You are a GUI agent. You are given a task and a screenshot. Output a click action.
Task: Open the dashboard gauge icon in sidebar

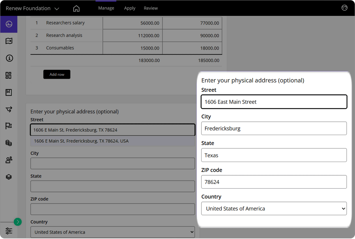(x=9, y=24)
